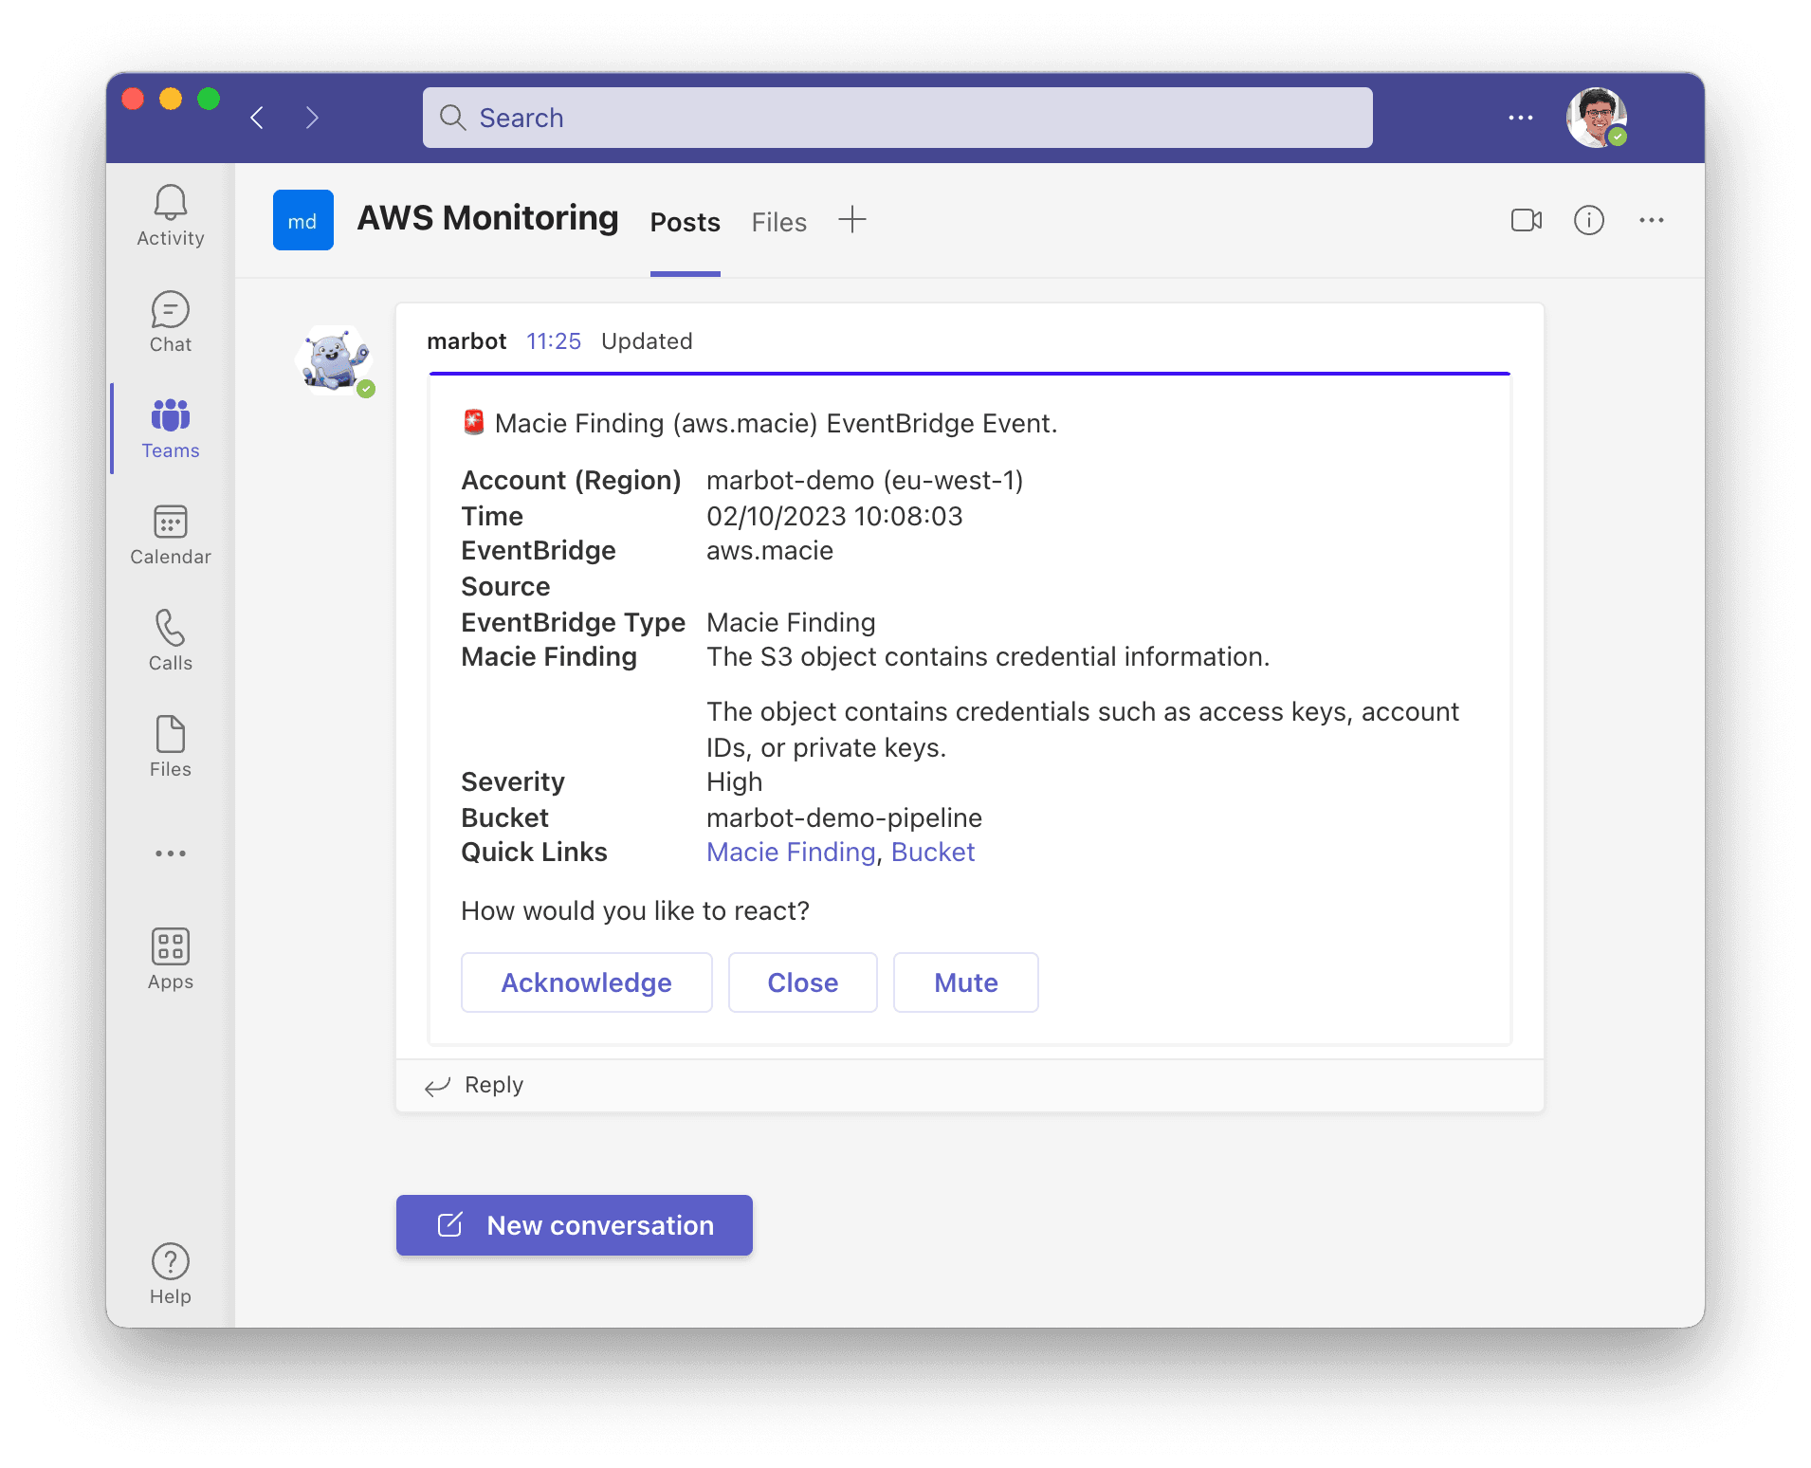1811x1468 pixels.
Task: Switch to the Posts tab
Action: [686, 223]
